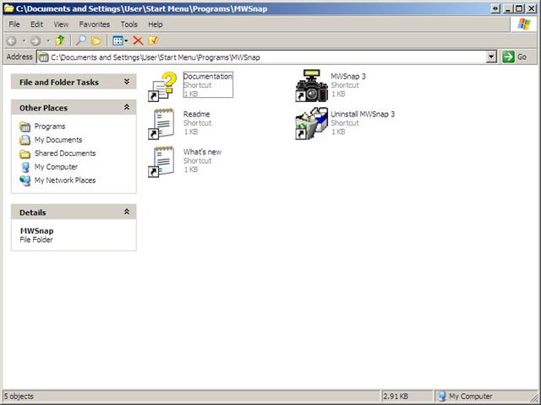The image size is (541, 405).
Task: Open the My Computer link
Action: click(56, 167)
